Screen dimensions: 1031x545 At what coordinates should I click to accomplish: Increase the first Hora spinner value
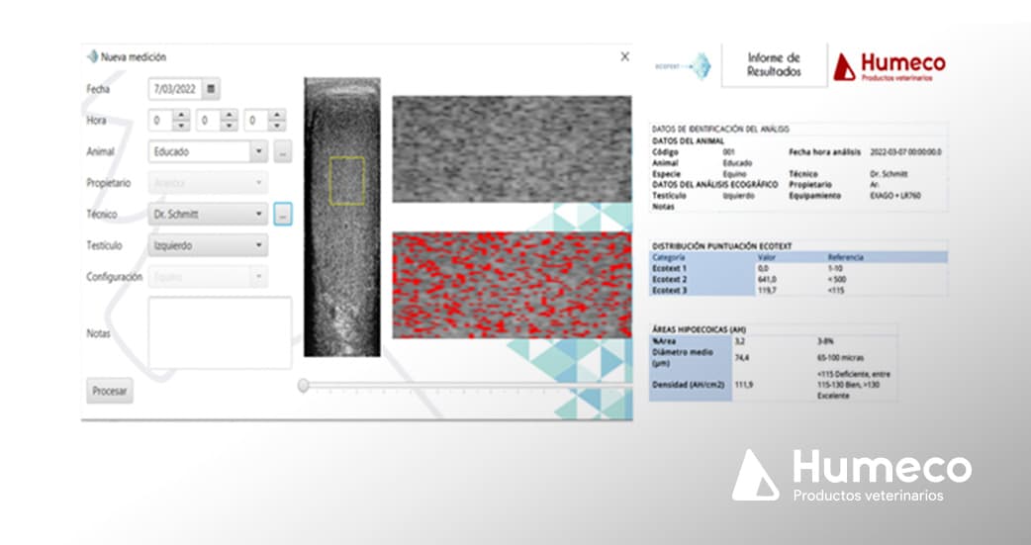181,116
